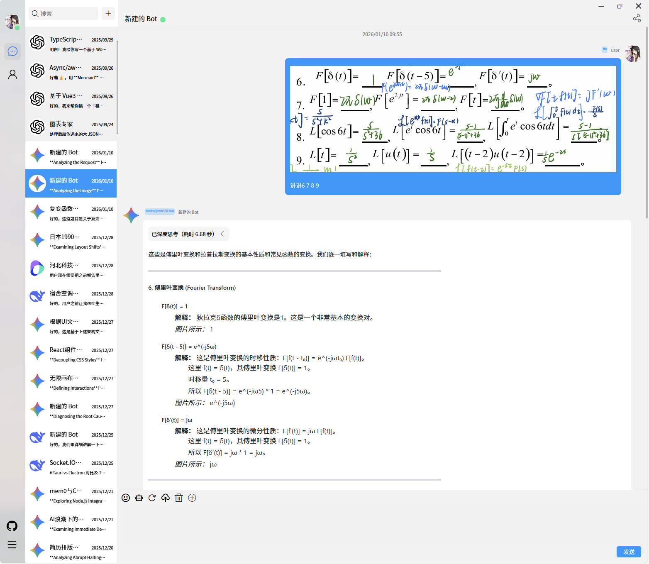Screen dimensions: 649x564
Task: Open the 基于 Vue3 conversation
Action: tap(71, 99)
